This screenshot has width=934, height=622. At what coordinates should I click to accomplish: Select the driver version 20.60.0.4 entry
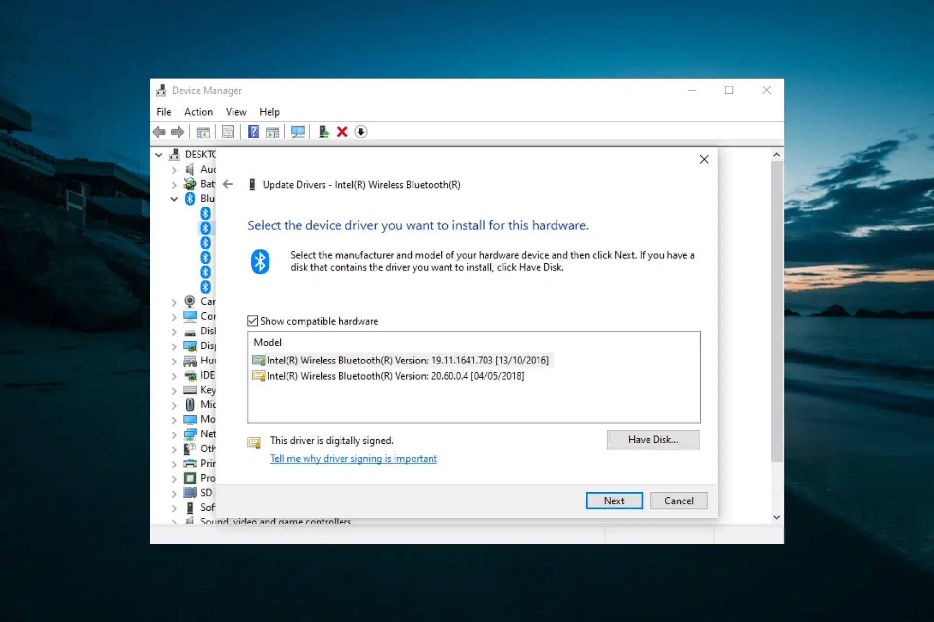(x=389, y=376)
